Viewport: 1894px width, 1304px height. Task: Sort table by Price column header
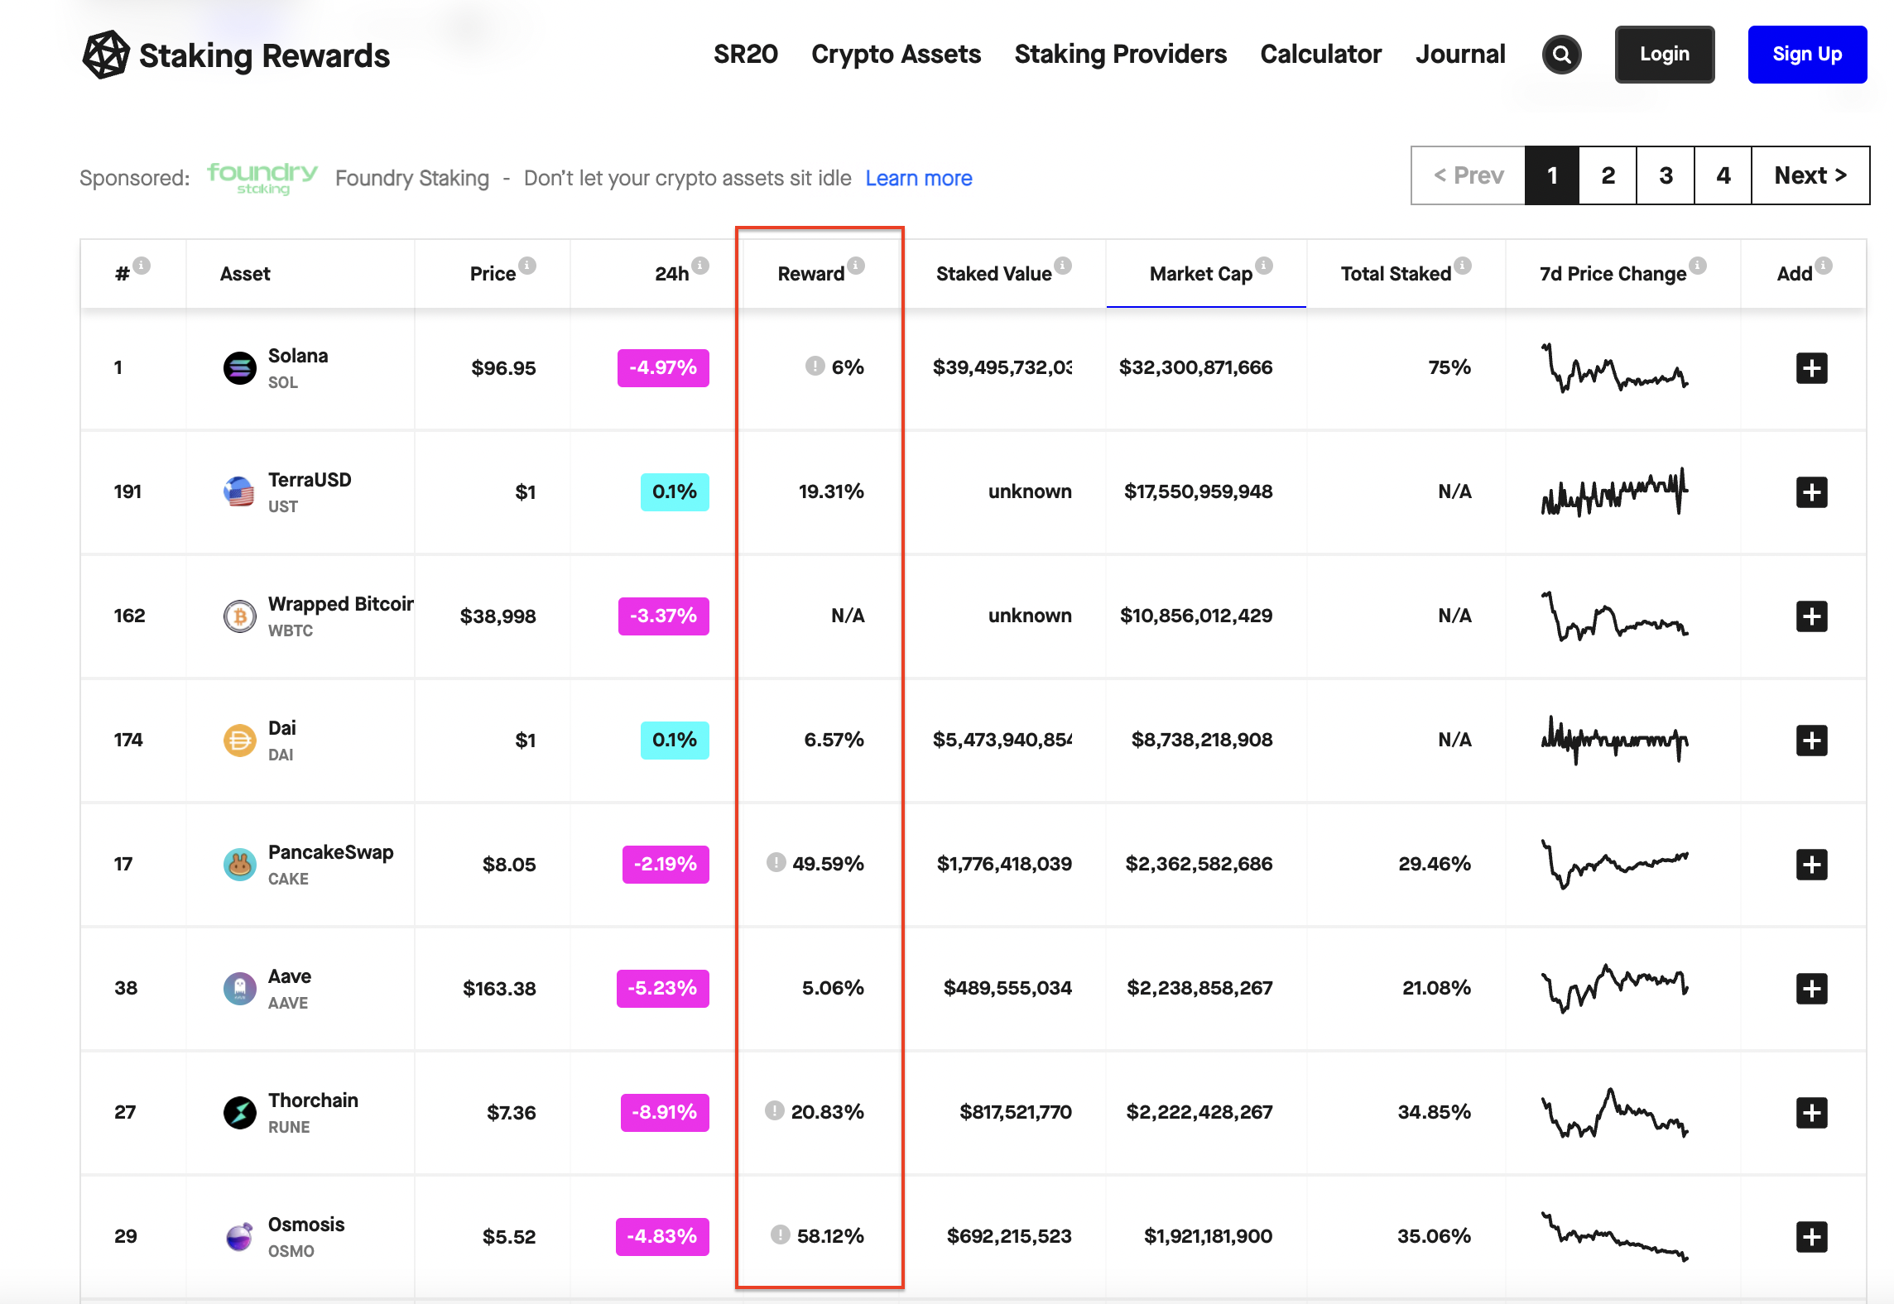(493, 275)
